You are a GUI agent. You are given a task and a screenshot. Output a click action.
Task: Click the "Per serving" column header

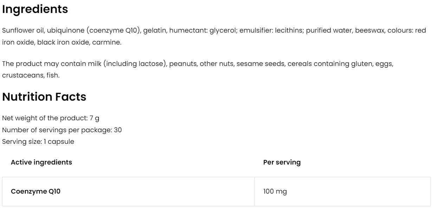tap(282, 162)
